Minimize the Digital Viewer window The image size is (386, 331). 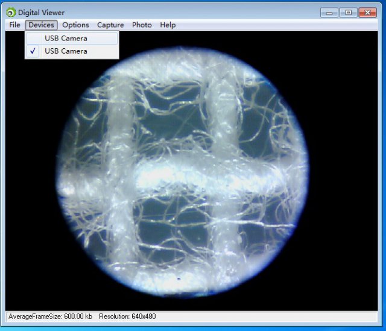coord(329,13)
